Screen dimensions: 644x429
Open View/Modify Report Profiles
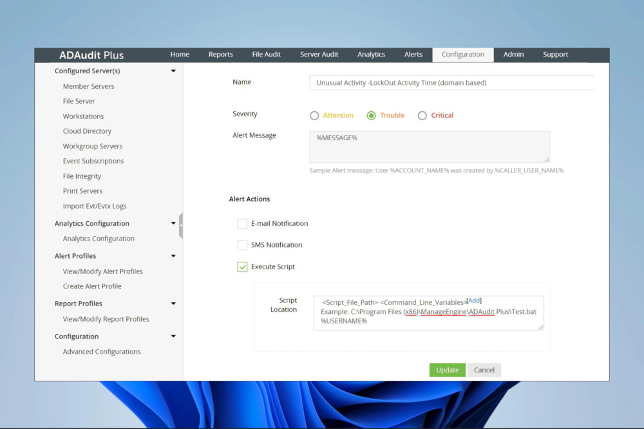(x=106, y=318)
